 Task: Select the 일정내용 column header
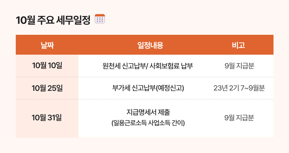tap(150, 45)
